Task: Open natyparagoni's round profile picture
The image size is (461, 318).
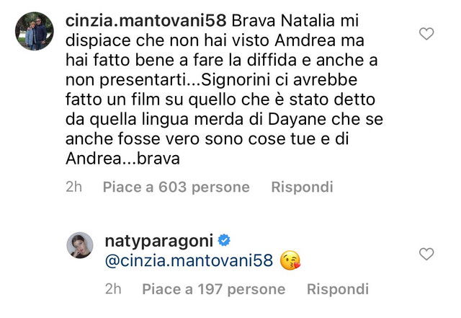Action: tap(80, 245)
